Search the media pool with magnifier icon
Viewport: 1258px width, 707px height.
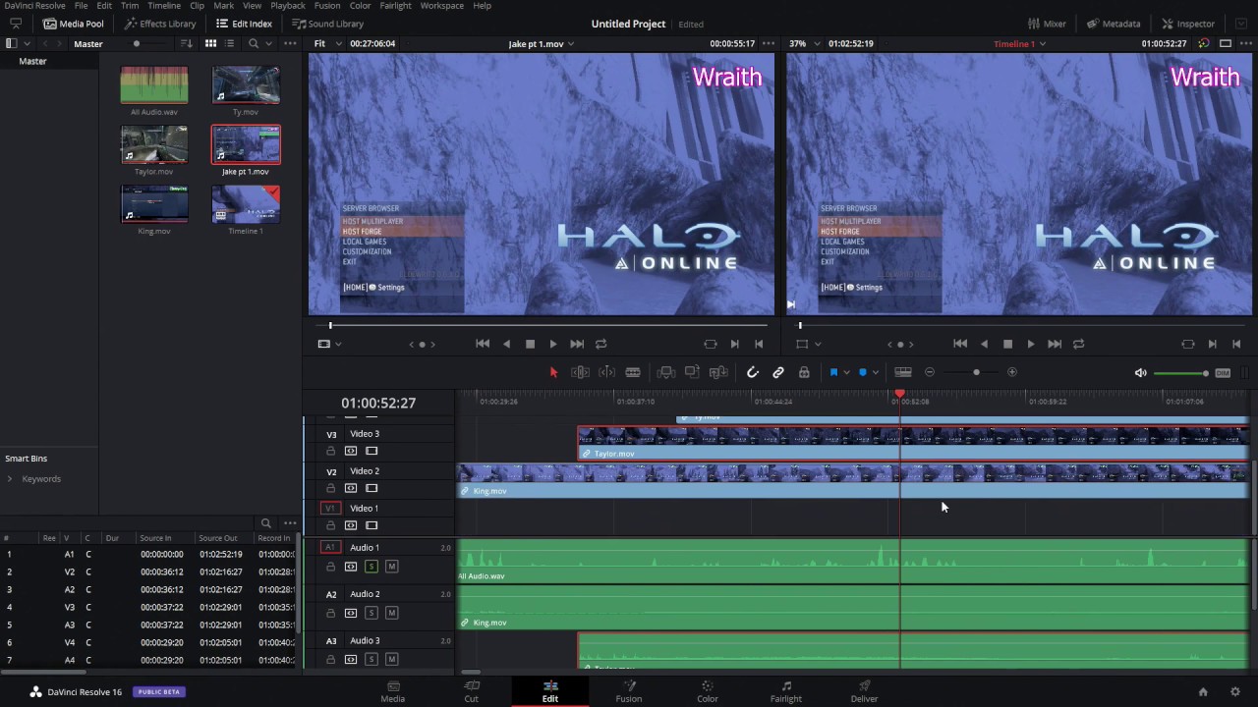254,44
